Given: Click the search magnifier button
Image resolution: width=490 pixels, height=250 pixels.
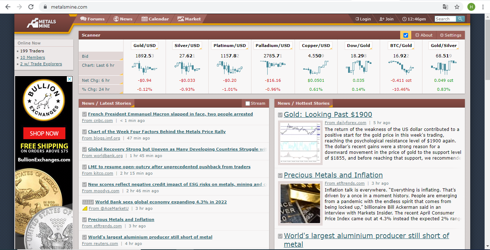Looking at the screenshot, I should tap(460, 19).
